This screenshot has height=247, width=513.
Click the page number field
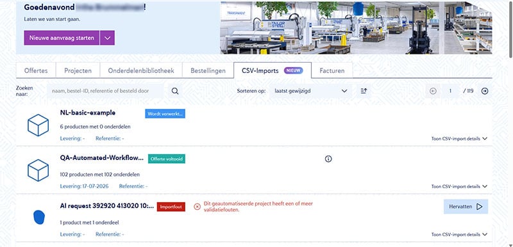(450, 91)
